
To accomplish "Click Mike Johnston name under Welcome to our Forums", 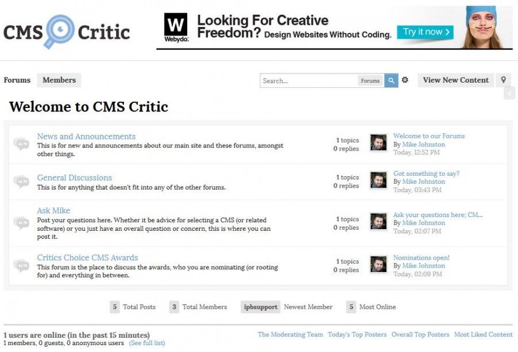I will pos(423,144).
